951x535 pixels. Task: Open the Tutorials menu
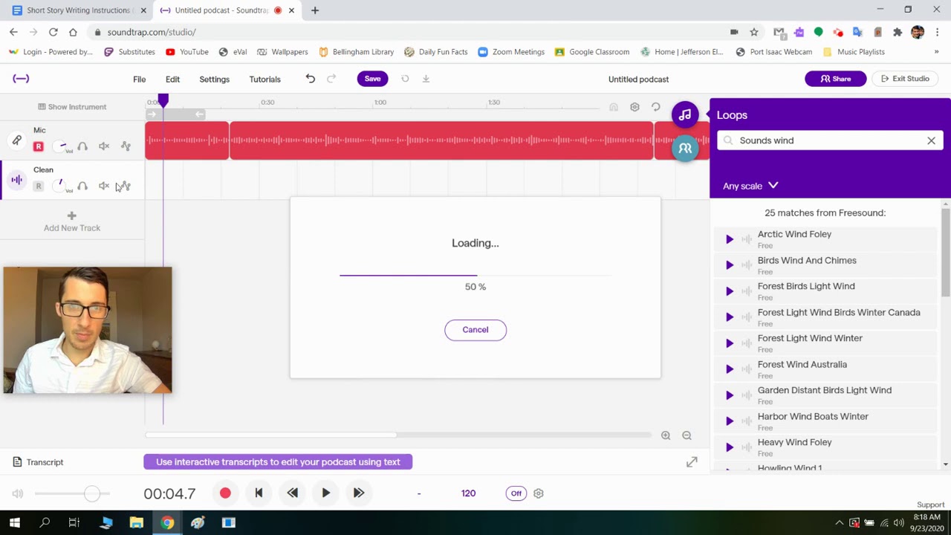(x=264, y=80)
